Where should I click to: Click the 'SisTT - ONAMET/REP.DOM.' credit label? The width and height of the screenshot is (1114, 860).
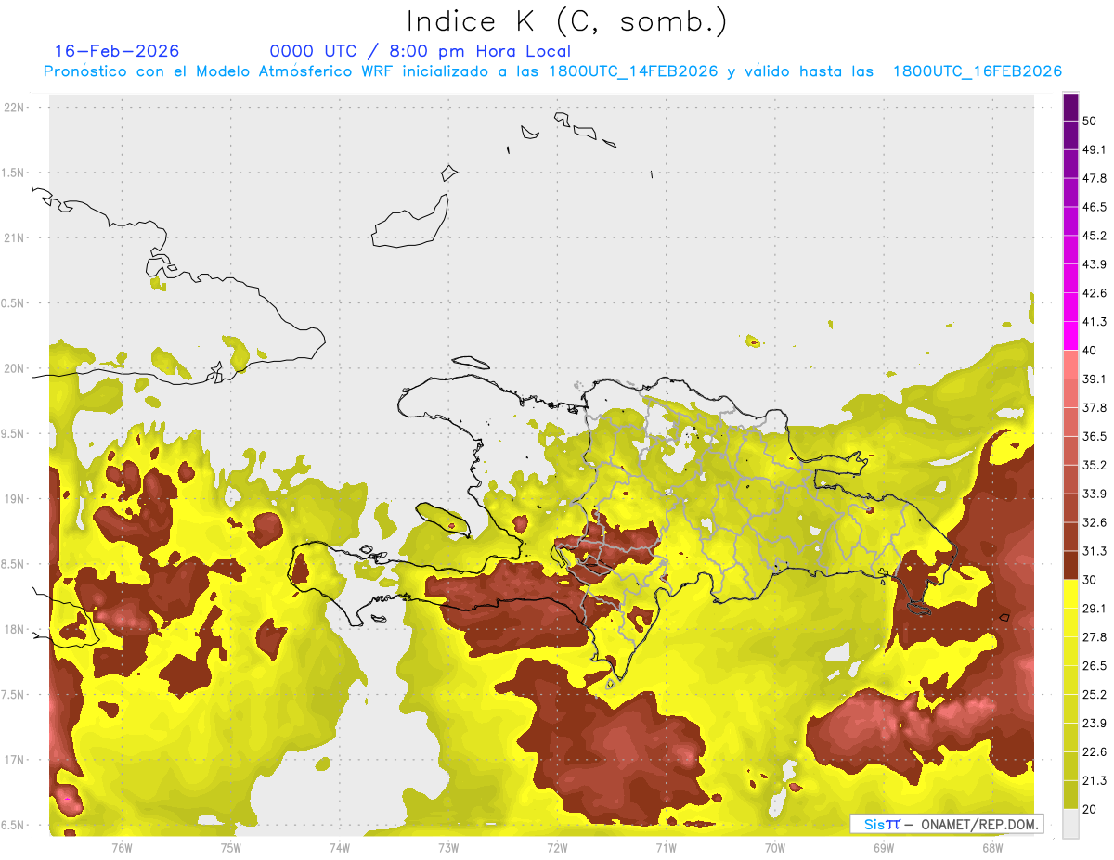click(947, 824)
